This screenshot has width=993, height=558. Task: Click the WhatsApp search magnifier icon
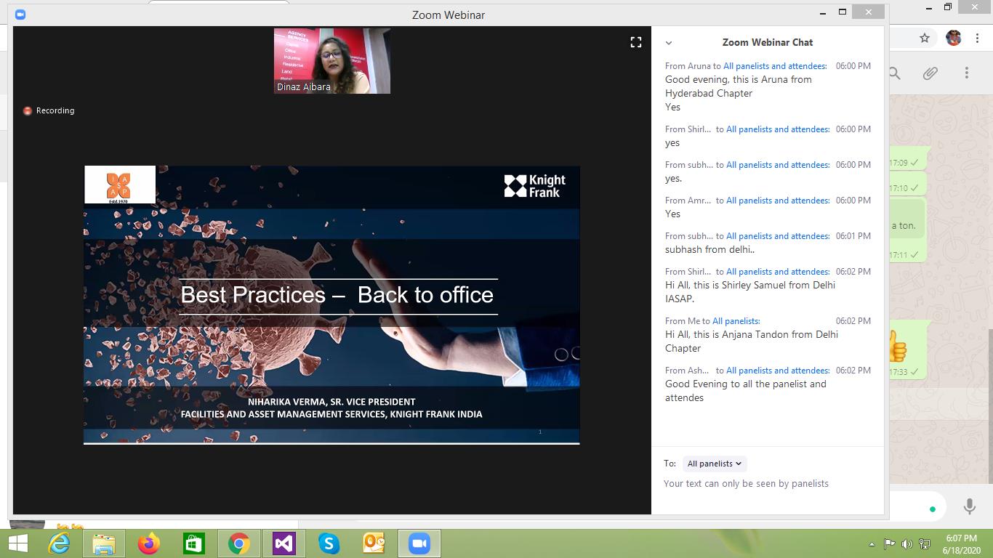tap(894, 73)
